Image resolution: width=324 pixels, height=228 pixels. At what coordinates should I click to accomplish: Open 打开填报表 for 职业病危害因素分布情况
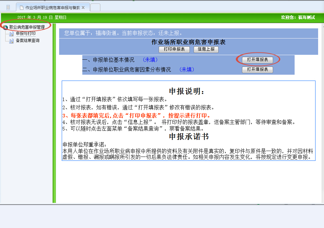[257, 69]
